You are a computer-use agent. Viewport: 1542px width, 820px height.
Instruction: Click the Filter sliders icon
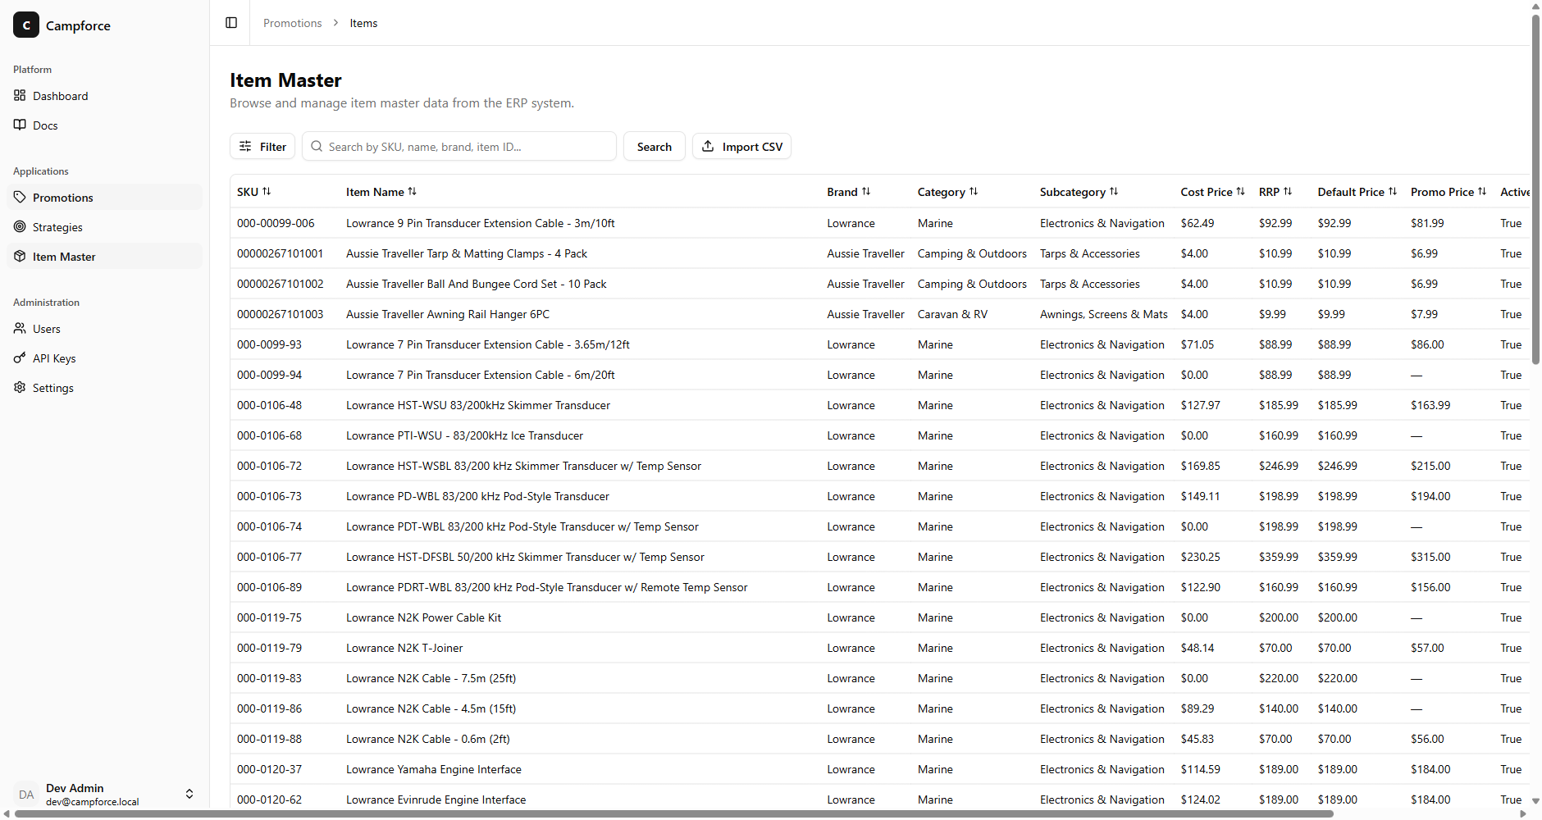(245, 147)
